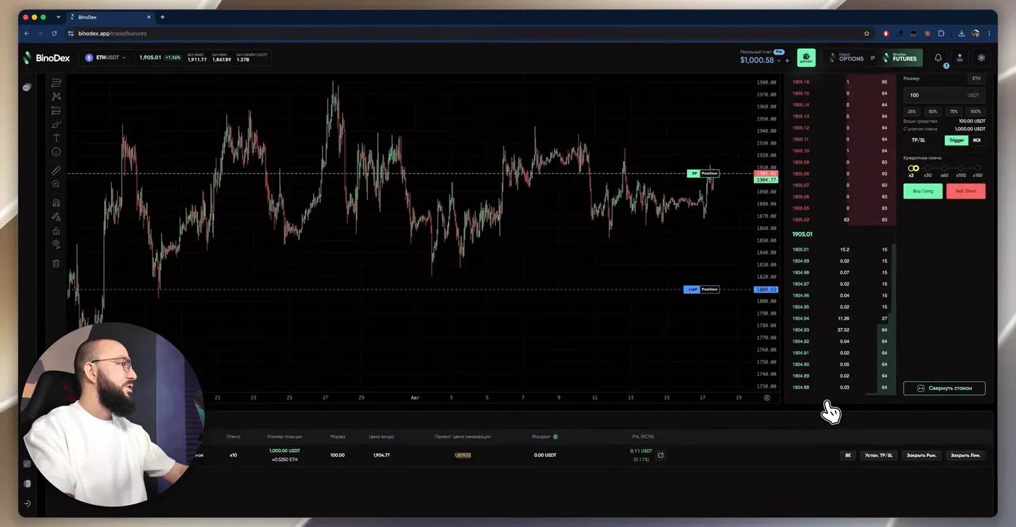Screen dimensions: 1016x527
Task: Select the brush drawing tool
Action: click(x=57, y=124)
